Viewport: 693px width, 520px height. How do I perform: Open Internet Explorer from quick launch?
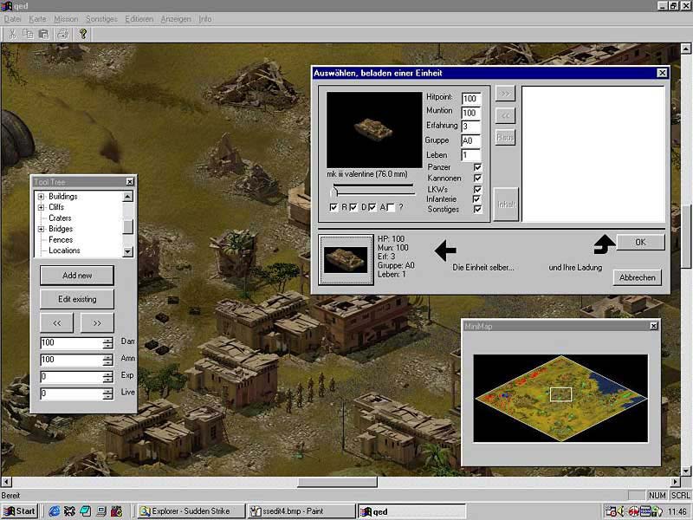[55, 511]
